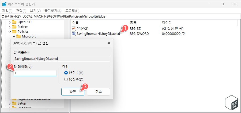Click the REG_DWORD type cell
Screen dimensions: 241x113
tap(139, 34)
